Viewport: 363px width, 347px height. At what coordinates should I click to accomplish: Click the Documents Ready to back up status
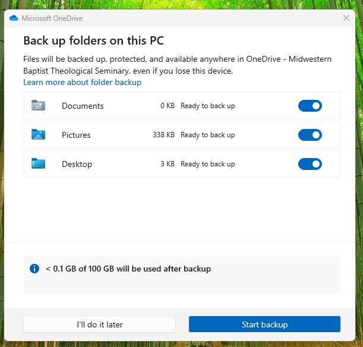coord(207,106)
